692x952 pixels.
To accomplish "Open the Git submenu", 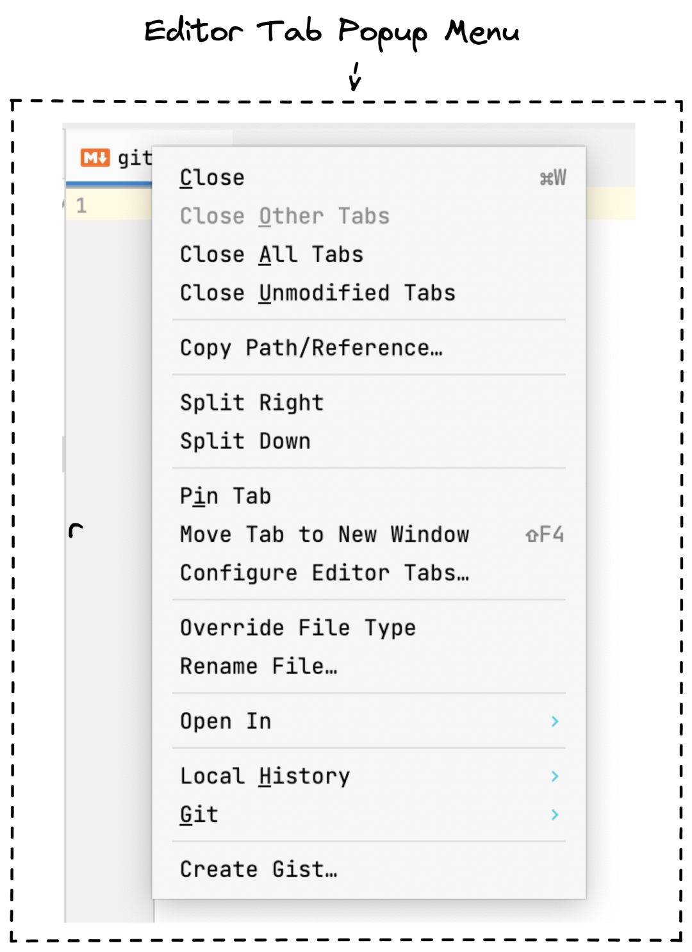I will (199, 814).
